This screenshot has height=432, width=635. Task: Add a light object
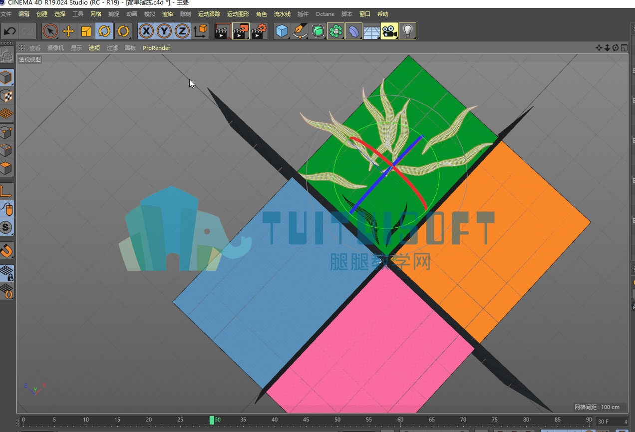coord(408,31)
